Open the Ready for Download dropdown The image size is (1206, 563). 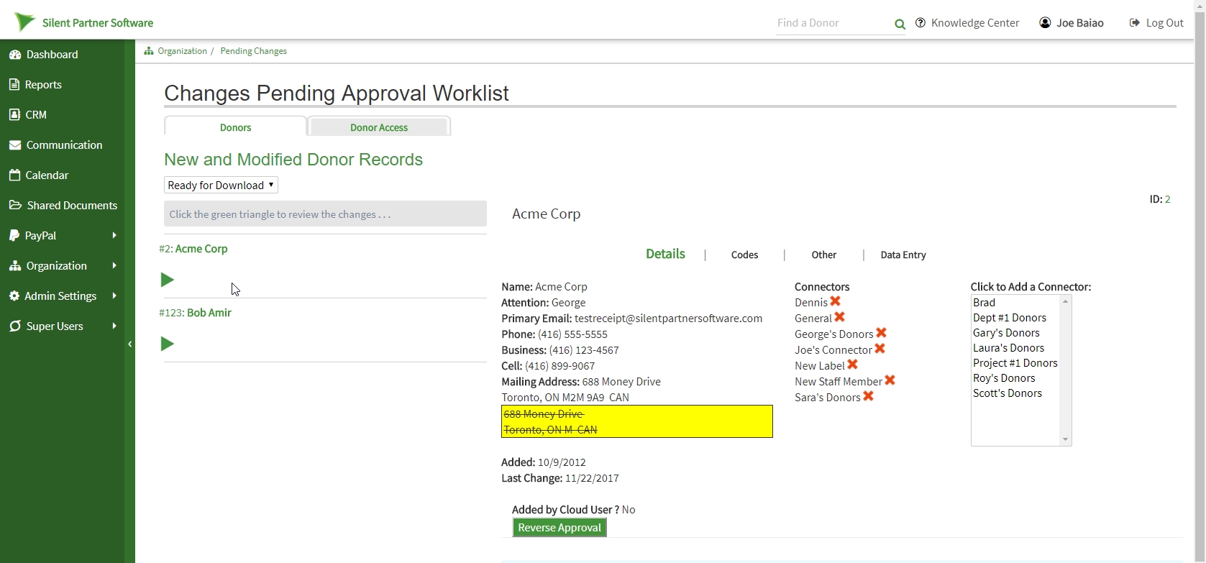click(x=221, y=185)
